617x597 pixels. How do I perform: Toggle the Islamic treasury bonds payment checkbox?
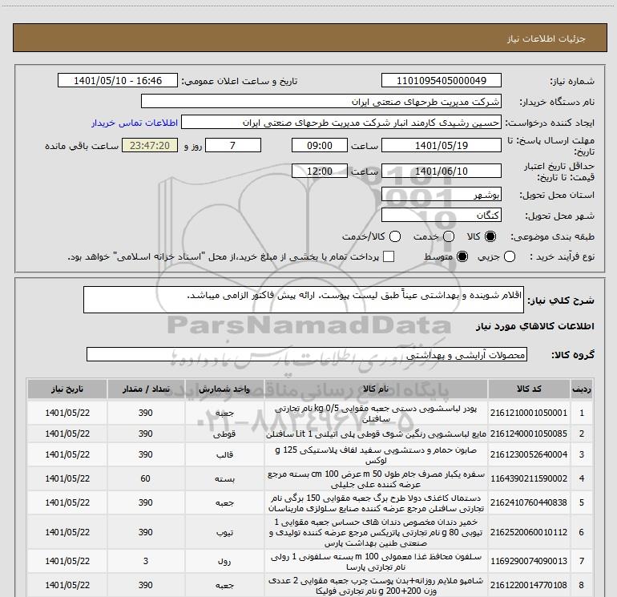(389, 256)
